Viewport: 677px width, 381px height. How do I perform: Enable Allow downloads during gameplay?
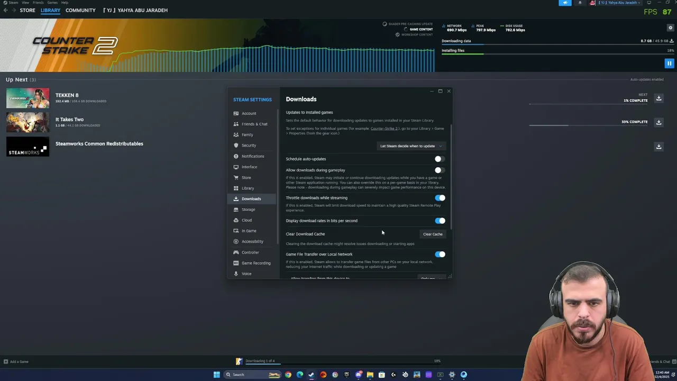tap(440, 170)
